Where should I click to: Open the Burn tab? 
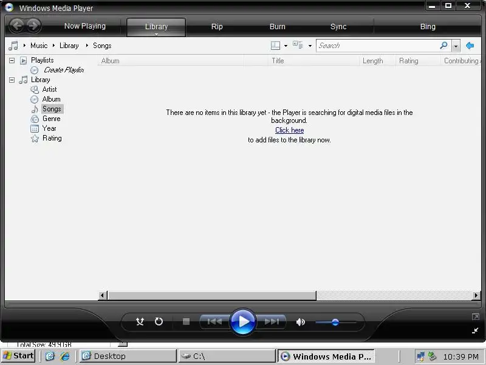coord(278,27)
